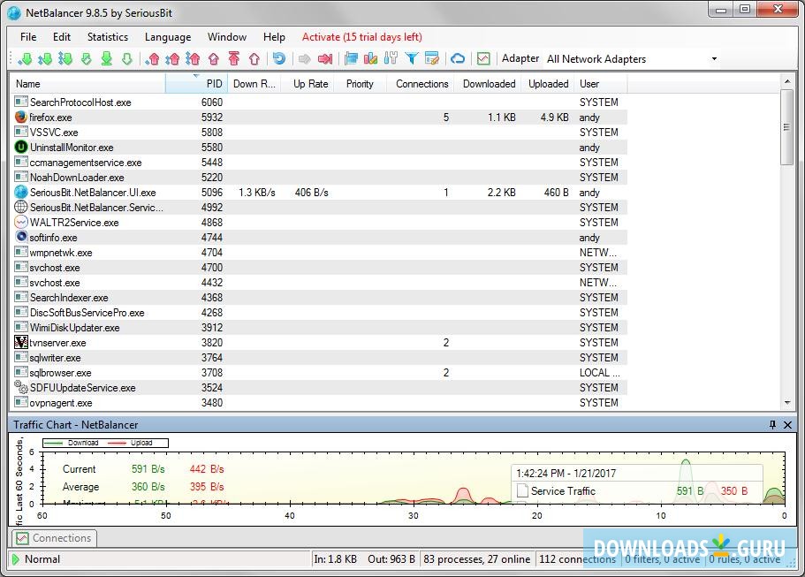The height and width of the screenshot is (577, 805).
Task: Set high download priority (green arrow, three dots)
Action: click(65, 59)
